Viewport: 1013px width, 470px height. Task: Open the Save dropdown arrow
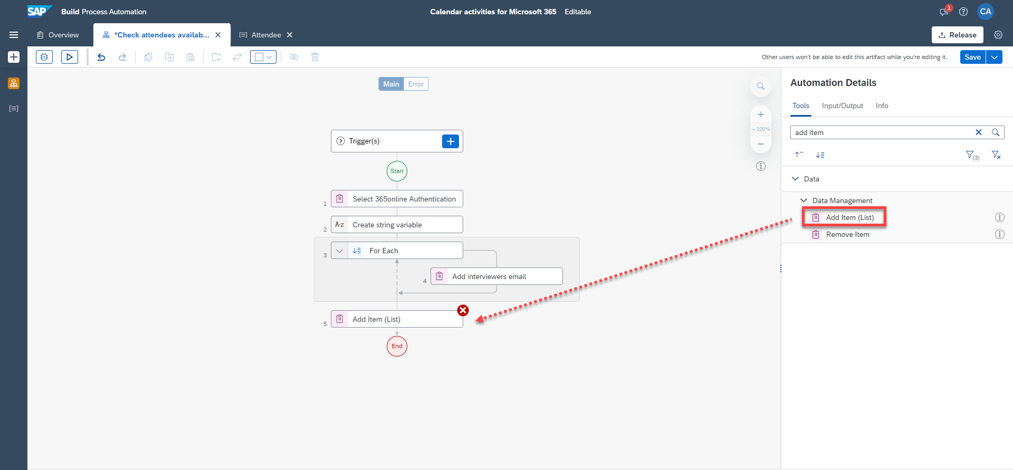(995, 57)
